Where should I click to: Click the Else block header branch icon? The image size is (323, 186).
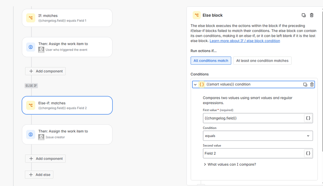(197, 15)
